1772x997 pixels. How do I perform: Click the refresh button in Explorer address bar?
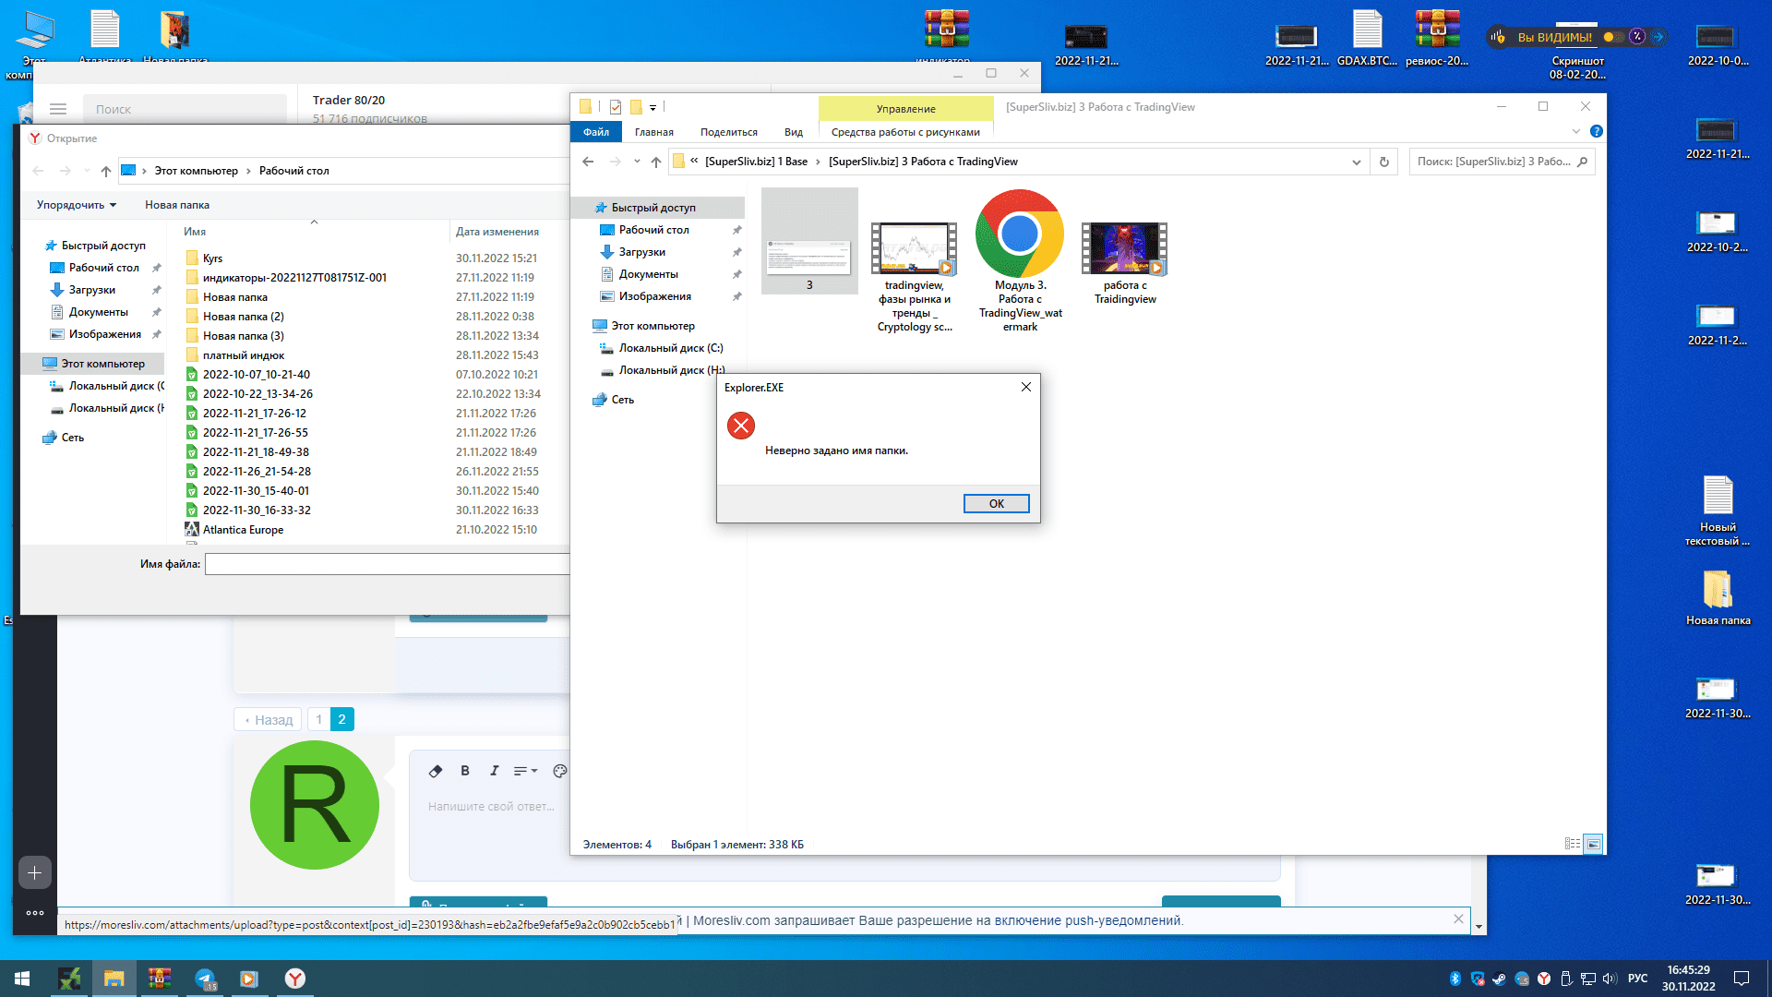click(1383, 162)
